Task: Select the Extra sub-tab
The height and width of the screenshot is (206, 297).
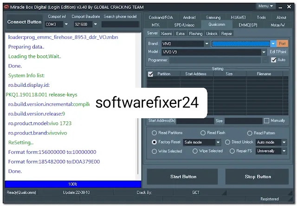Action: click(180, 34)
